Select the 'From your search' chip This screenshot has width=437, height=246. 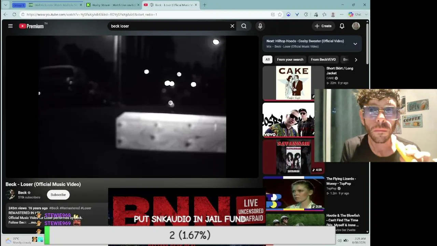[290, 59]
